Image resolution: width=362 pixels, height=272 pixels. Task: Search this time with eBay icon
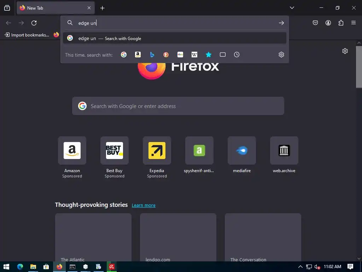(x=180, y=55)
